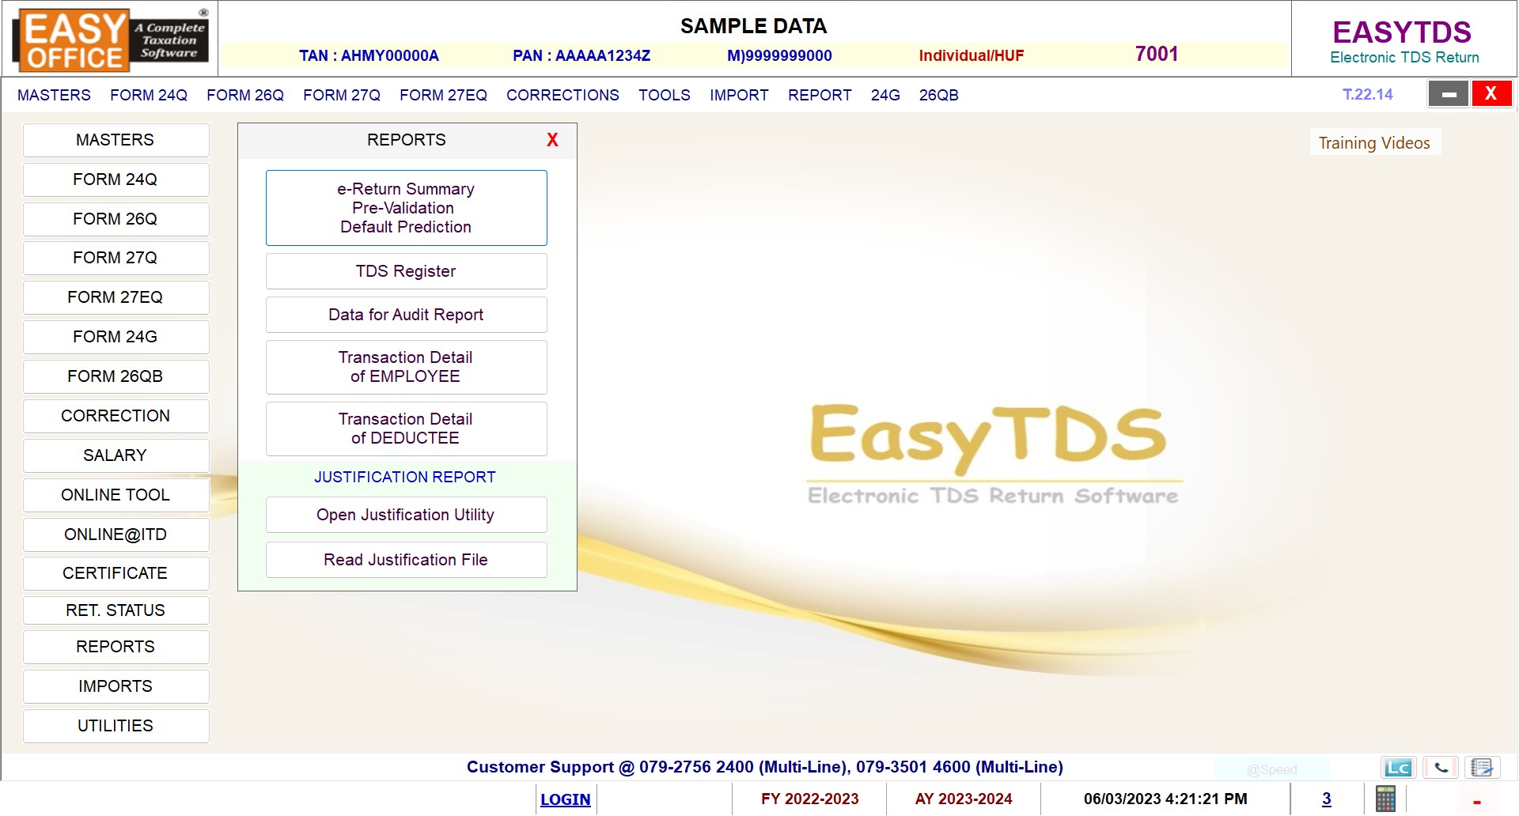
Task: Click the @Speed input field
Action: [x=1273, y=769]
